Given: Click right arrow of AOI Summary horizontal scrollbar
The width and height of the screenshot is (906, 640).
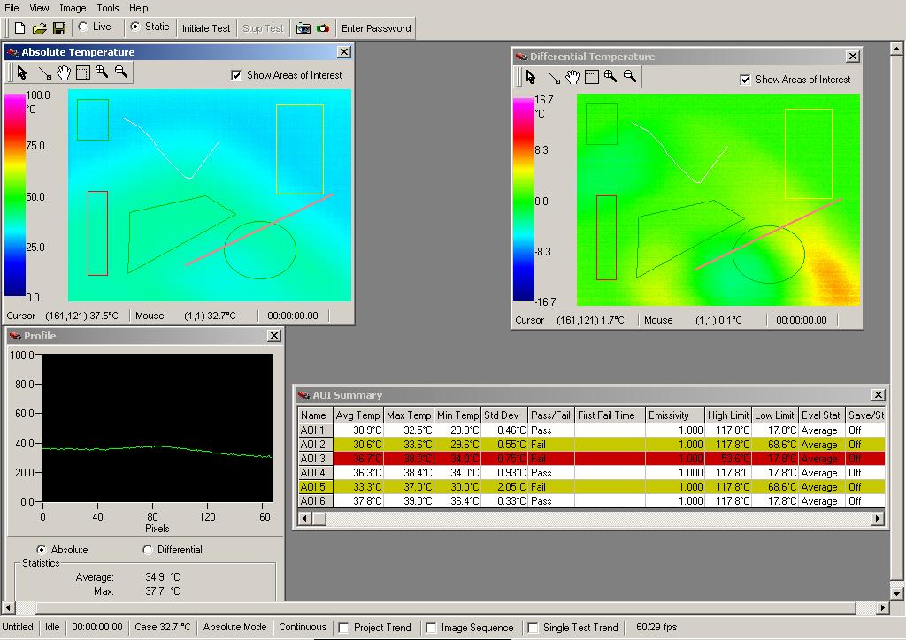Looking at the screenshot, I should click(878, 518).
